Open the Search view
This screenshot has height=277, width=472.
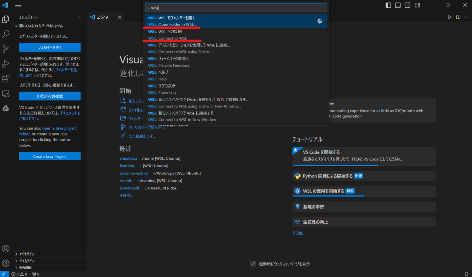[x=6, y=34]
